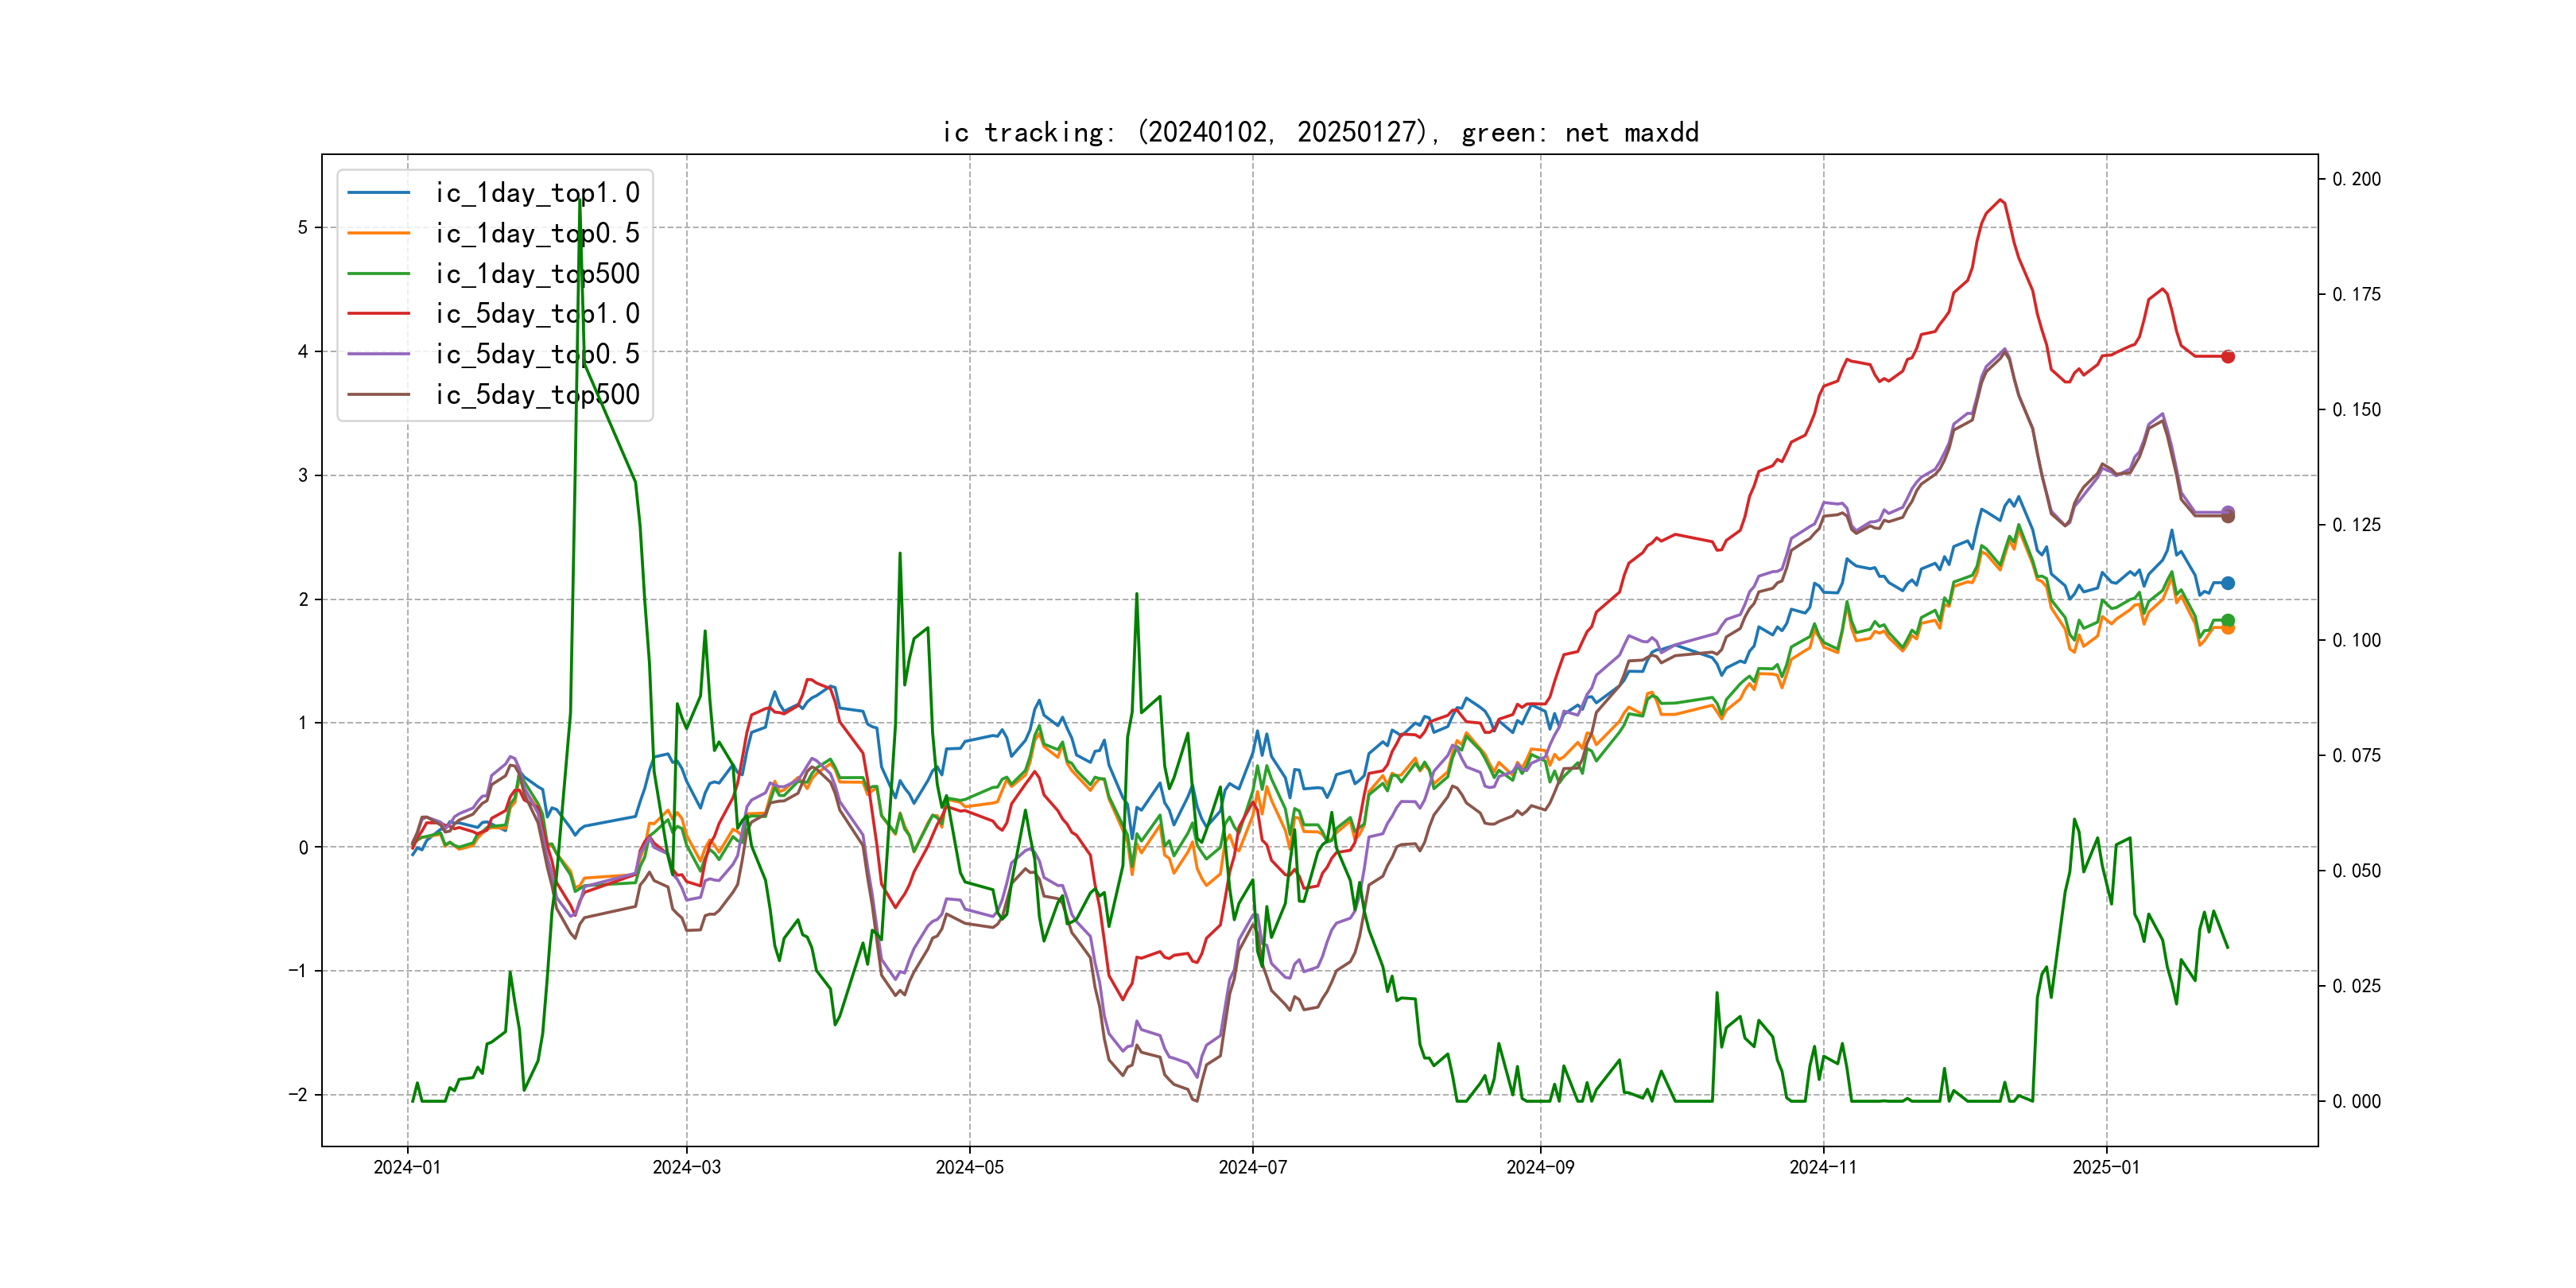Click the 0.100 right axis label
This screenshot has height=1288, width=2576.
(x=2356, y=640)
